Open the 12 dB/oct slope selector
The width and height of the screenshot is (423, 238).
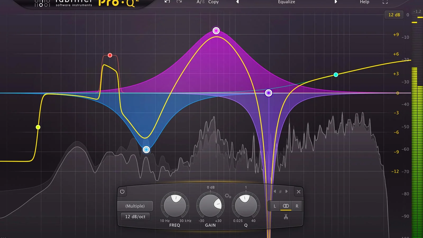[x=135, y=216]
